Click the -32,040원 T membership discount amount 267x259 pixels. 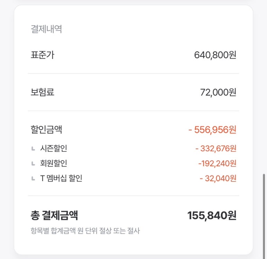tap(218, 178)
